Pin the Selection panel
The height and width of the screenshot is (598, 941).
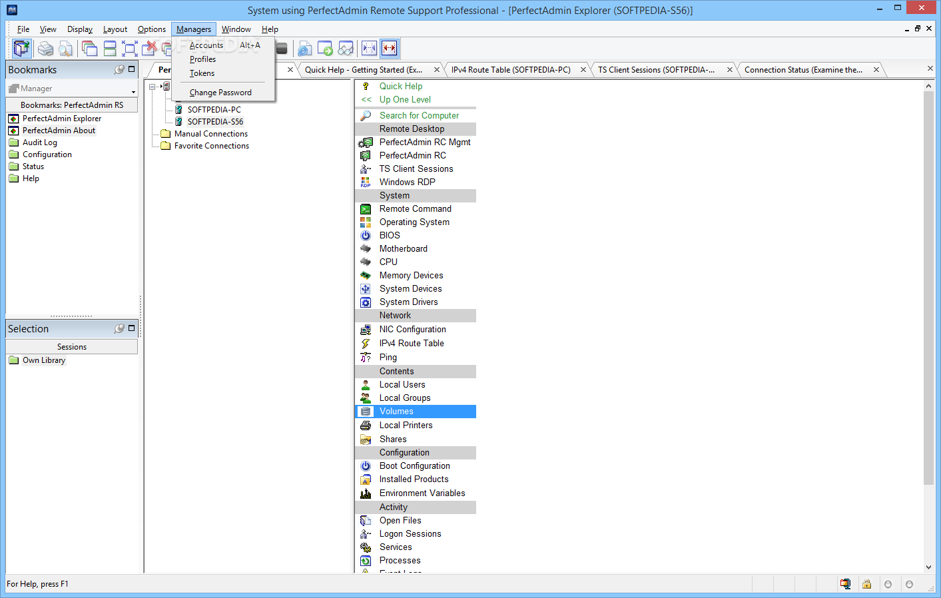coord(119,328)
